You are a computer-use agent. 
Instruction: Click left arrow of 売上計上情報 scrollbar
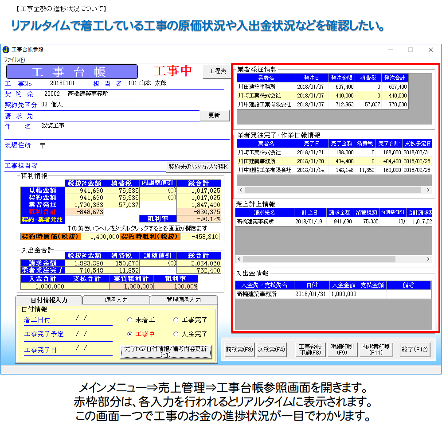tap(240, 259)
